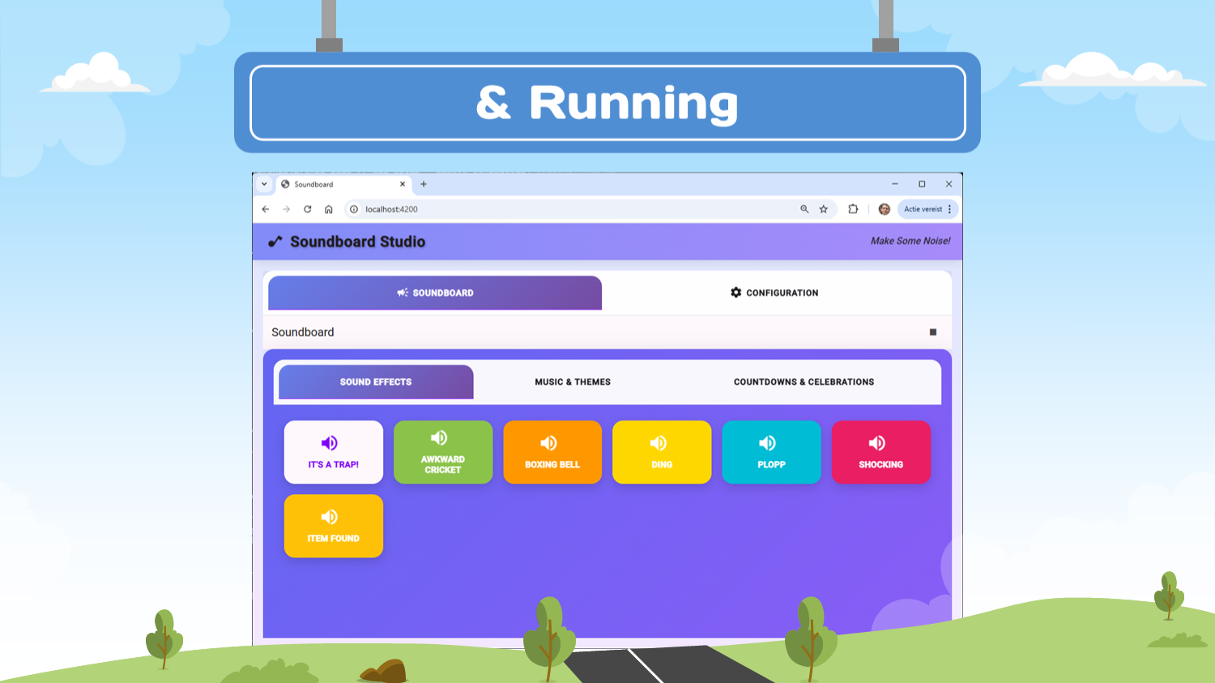This screenshot has height=683, width=1215.
Task: Open Countdowns & Celebrations tab
Action: coord(804,382)
